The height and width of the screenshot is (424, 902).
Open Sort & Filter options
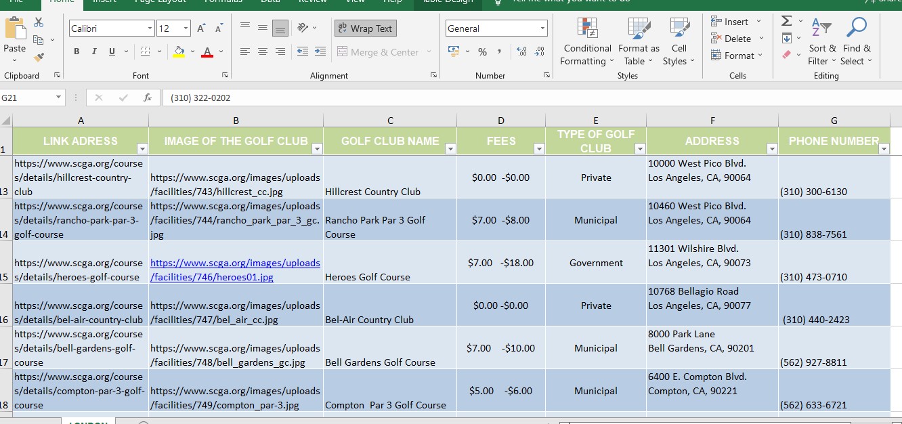click(822, 42)
